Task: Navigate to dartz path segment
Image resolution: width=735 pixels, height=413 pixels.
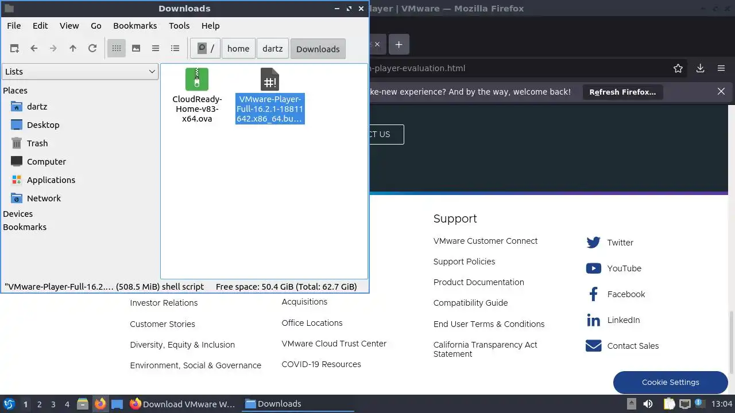Action: click(273, 49)
